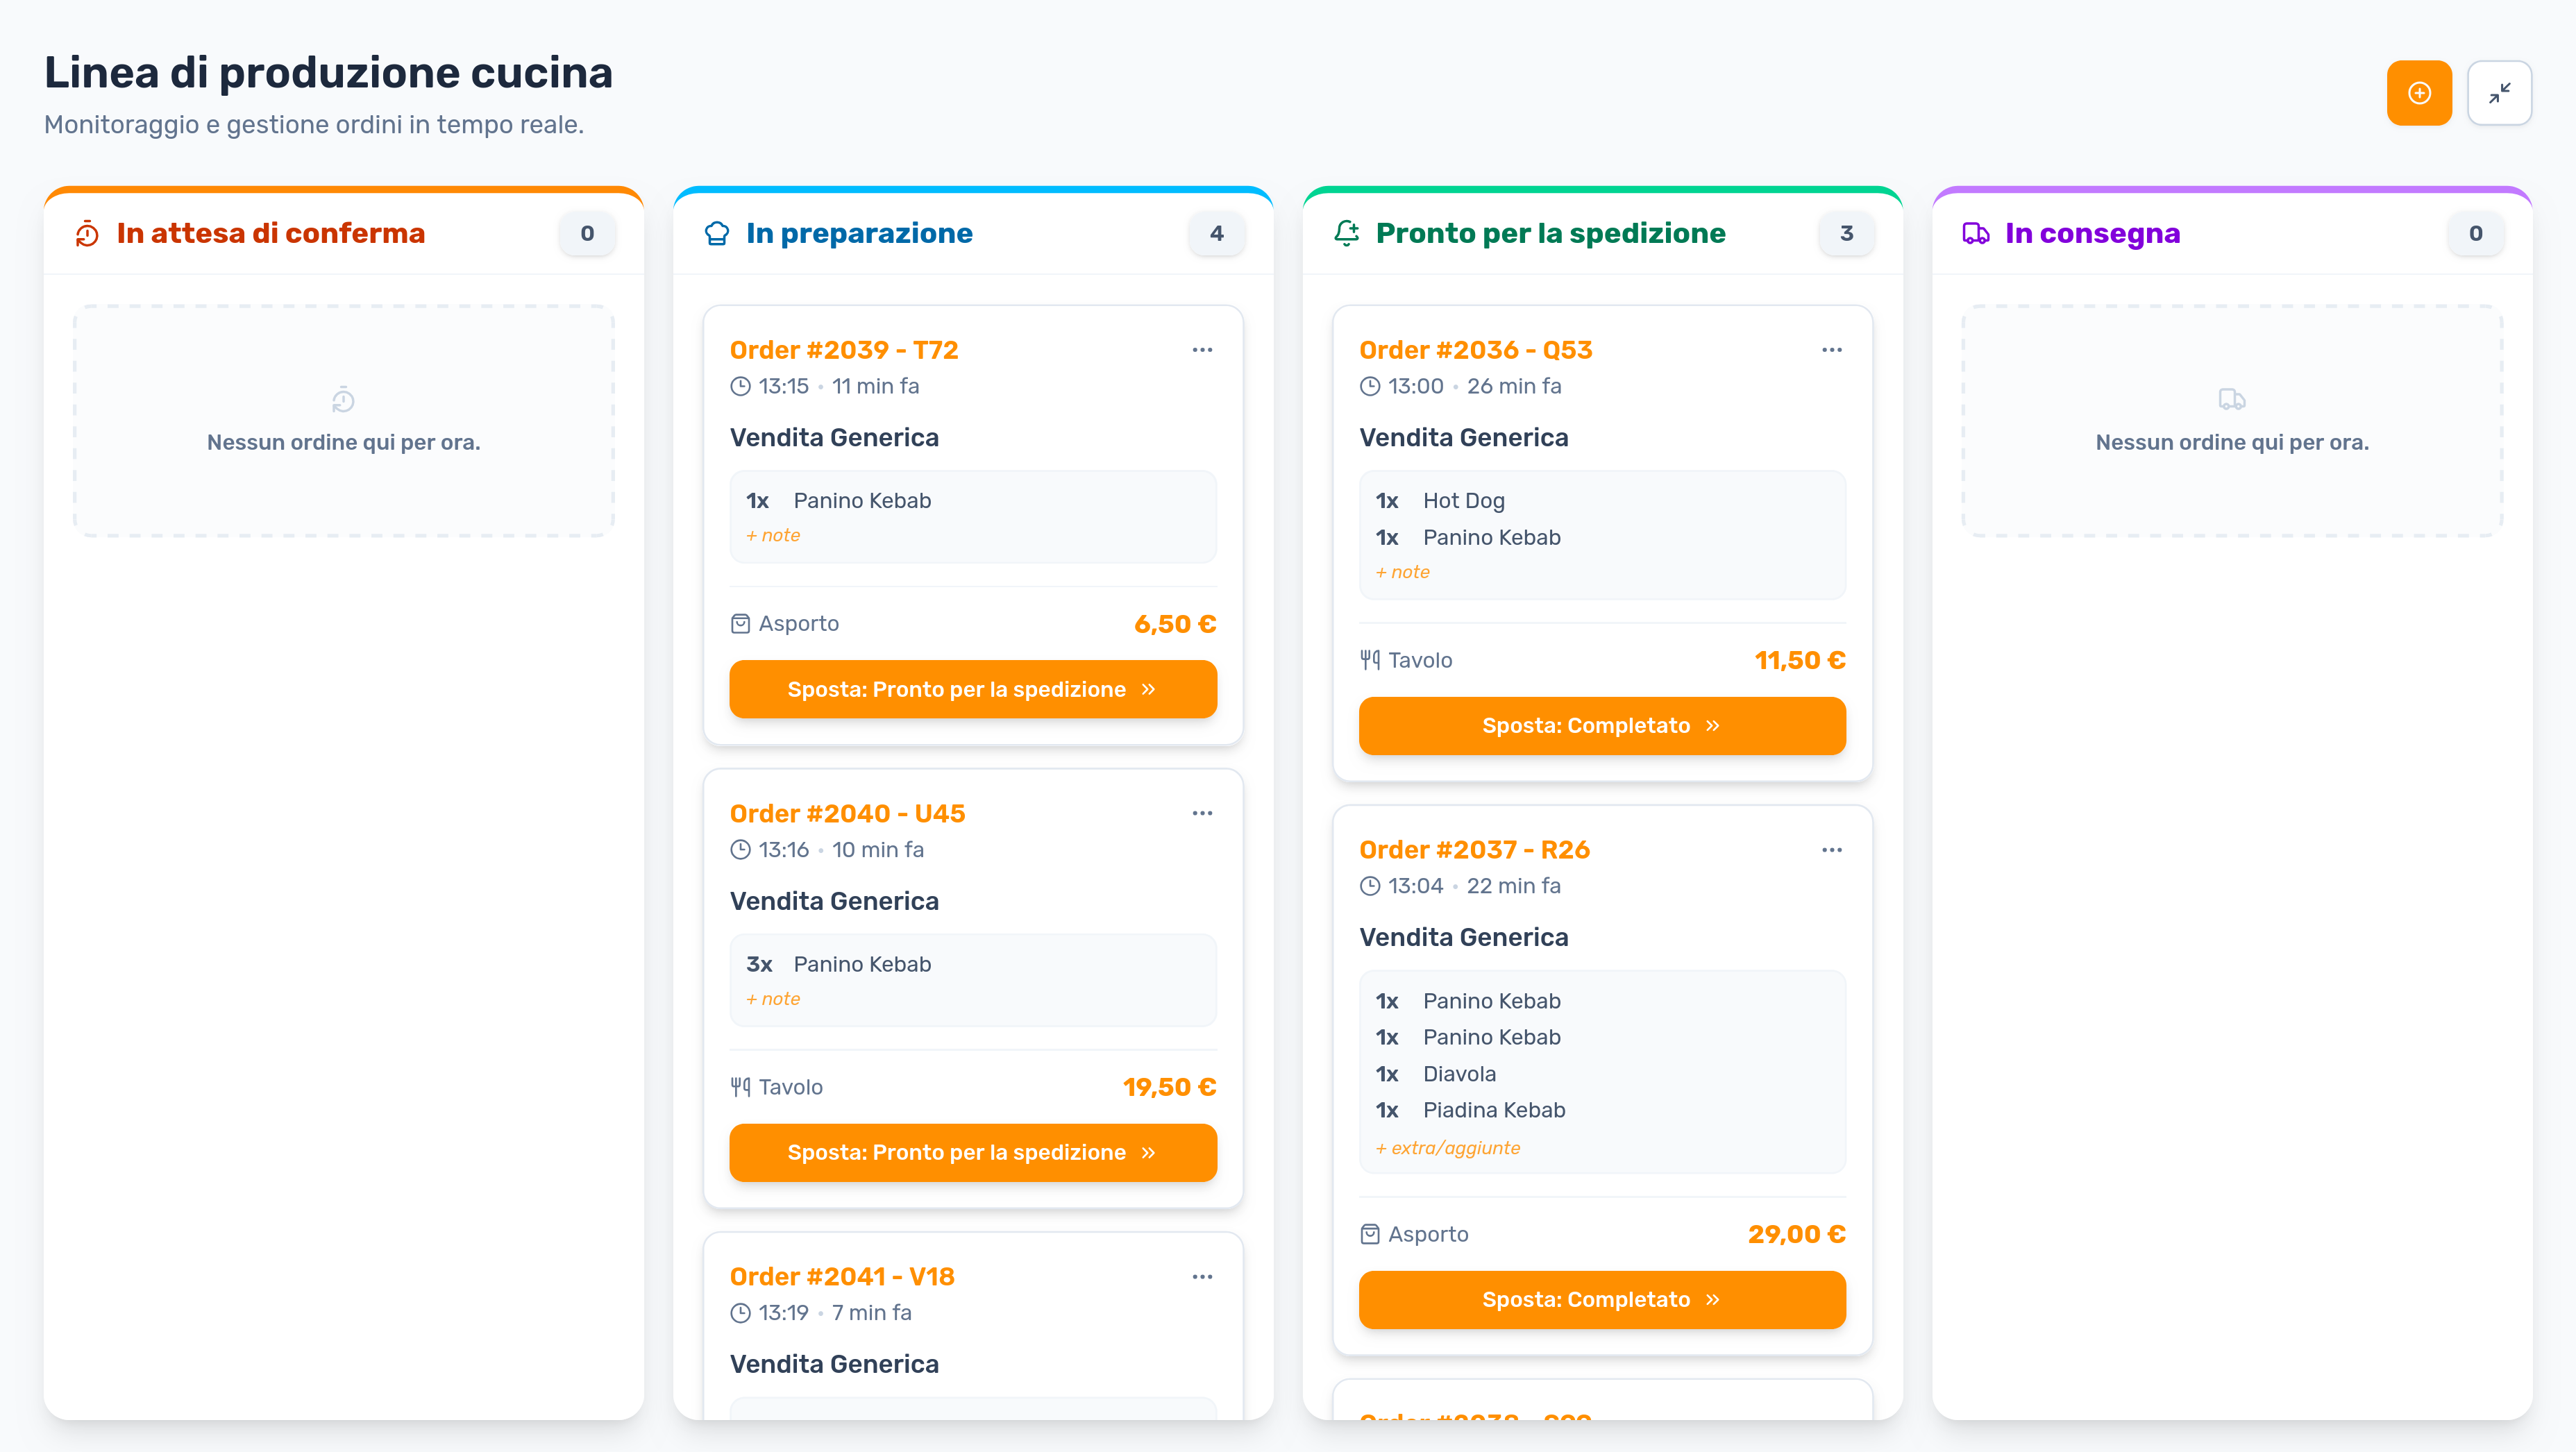This screenshot has width=2576, height=1452.
Task: Click the 'Order #2036 - Q53' title
Action: (x=1475, y=350)
